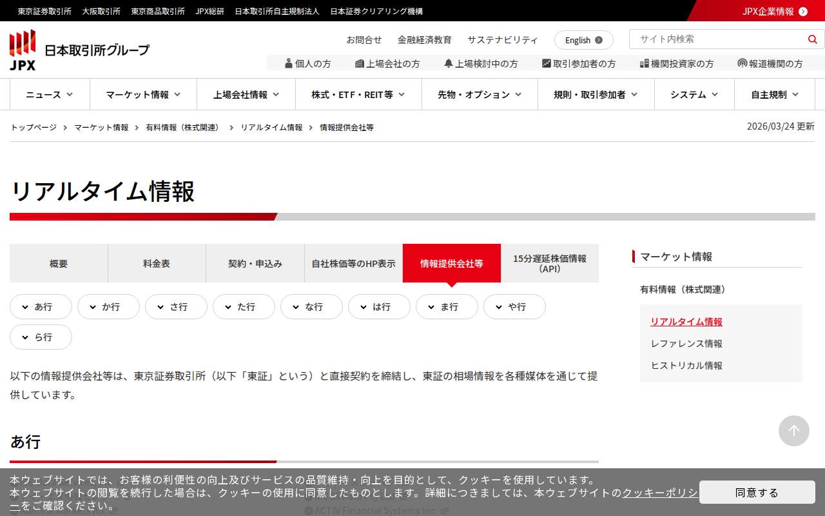Click the search magnifier icon
The width and height of the screenshot is (825, 516).
point(812,39)
